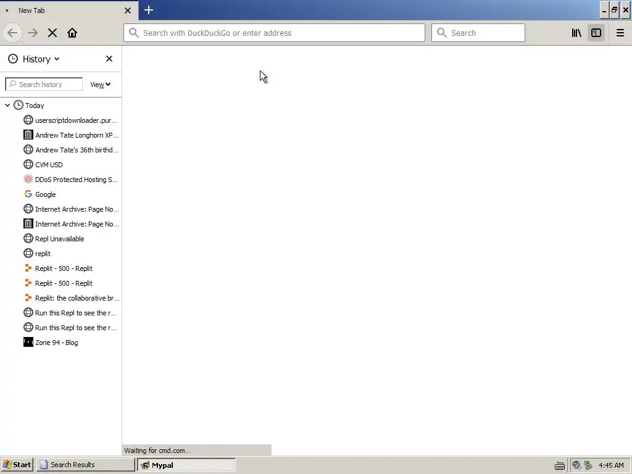Viewport: 632px width, 474px height.
Task: Click the Mypal taskbar button
Action: [186, 465]
